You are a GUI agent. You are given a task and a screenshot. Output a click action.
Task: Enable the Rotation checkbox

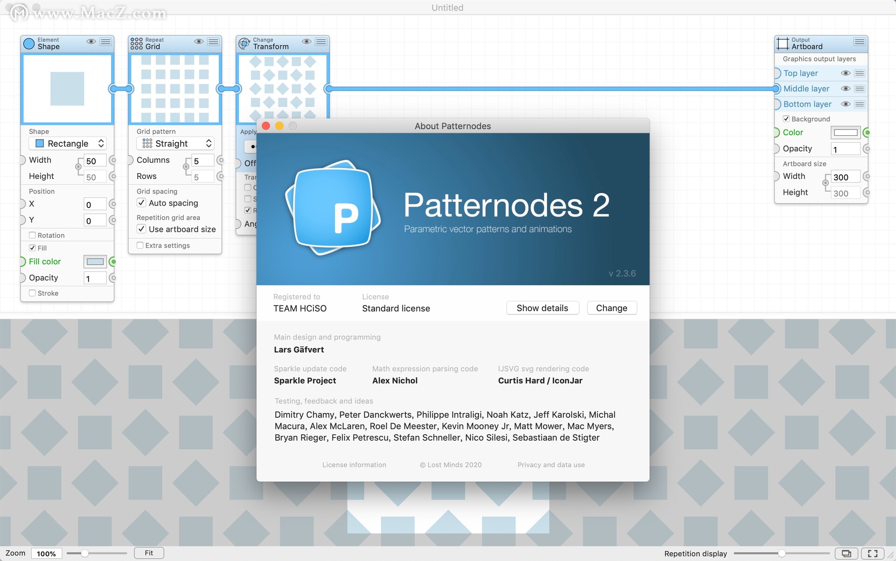tap(32, 235)
